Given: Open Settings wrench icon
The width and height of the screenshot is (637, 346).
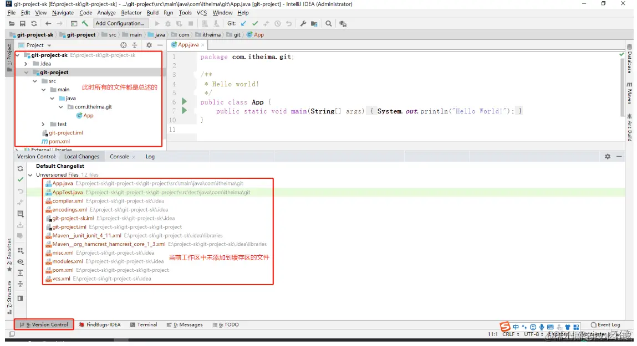Looking at the screenshot, I should pyautogui.click(x=303, y=23).
